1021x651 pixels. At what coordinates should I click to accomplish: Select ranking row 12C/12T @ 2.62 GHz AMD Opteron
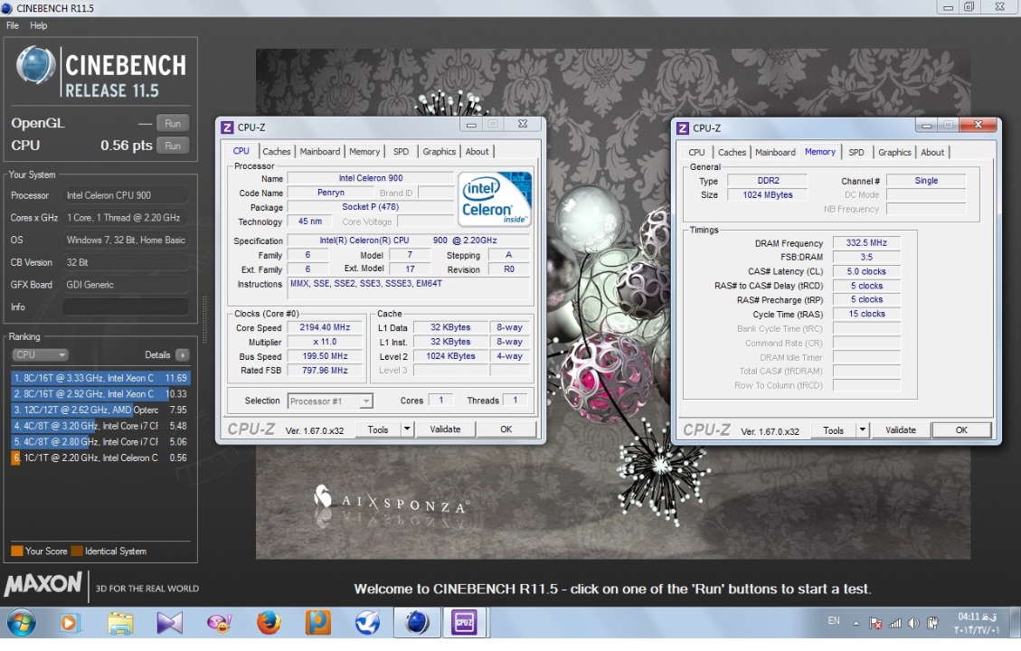100,410
